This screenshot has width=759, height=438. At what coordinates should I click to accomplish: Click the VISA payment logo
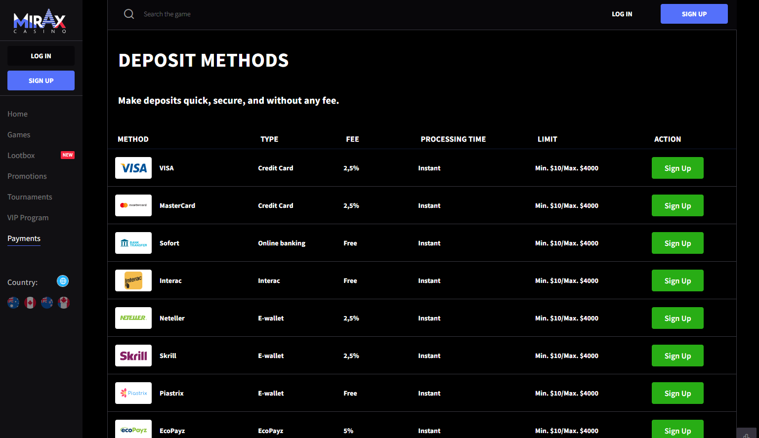coord(133,168)
